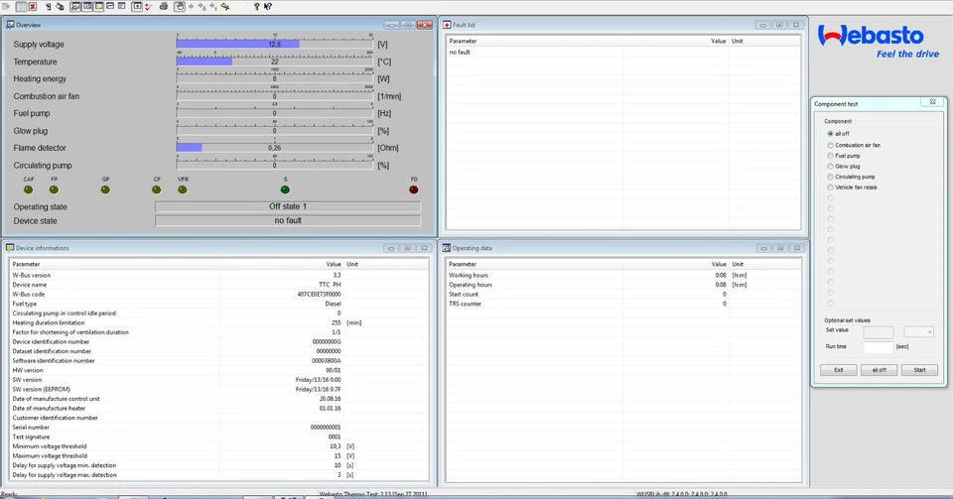The image size is (953, 499).
Task: Select the Serial number row
Action: point(218,427)
